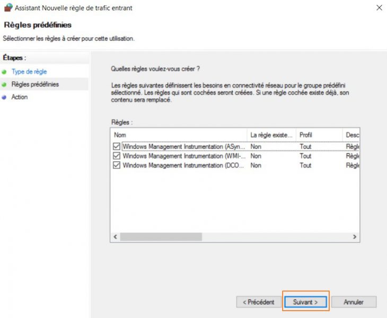
Task: Cancel the wizard with Annuler
Action: (x=354, y=302)
